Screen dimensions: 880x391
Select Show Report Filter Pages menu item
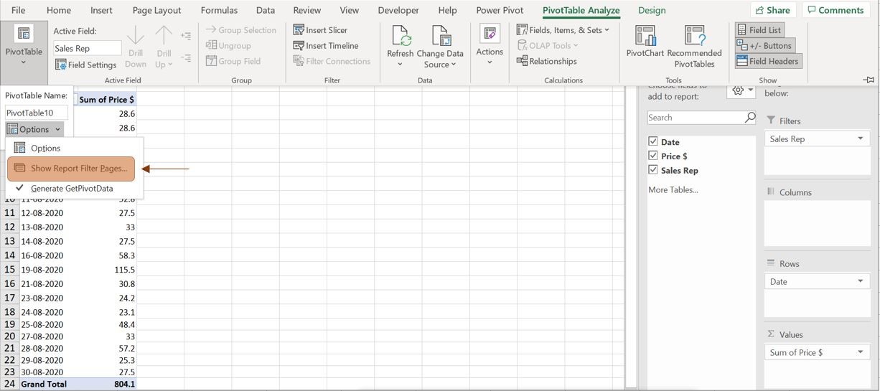click(71, 169)
